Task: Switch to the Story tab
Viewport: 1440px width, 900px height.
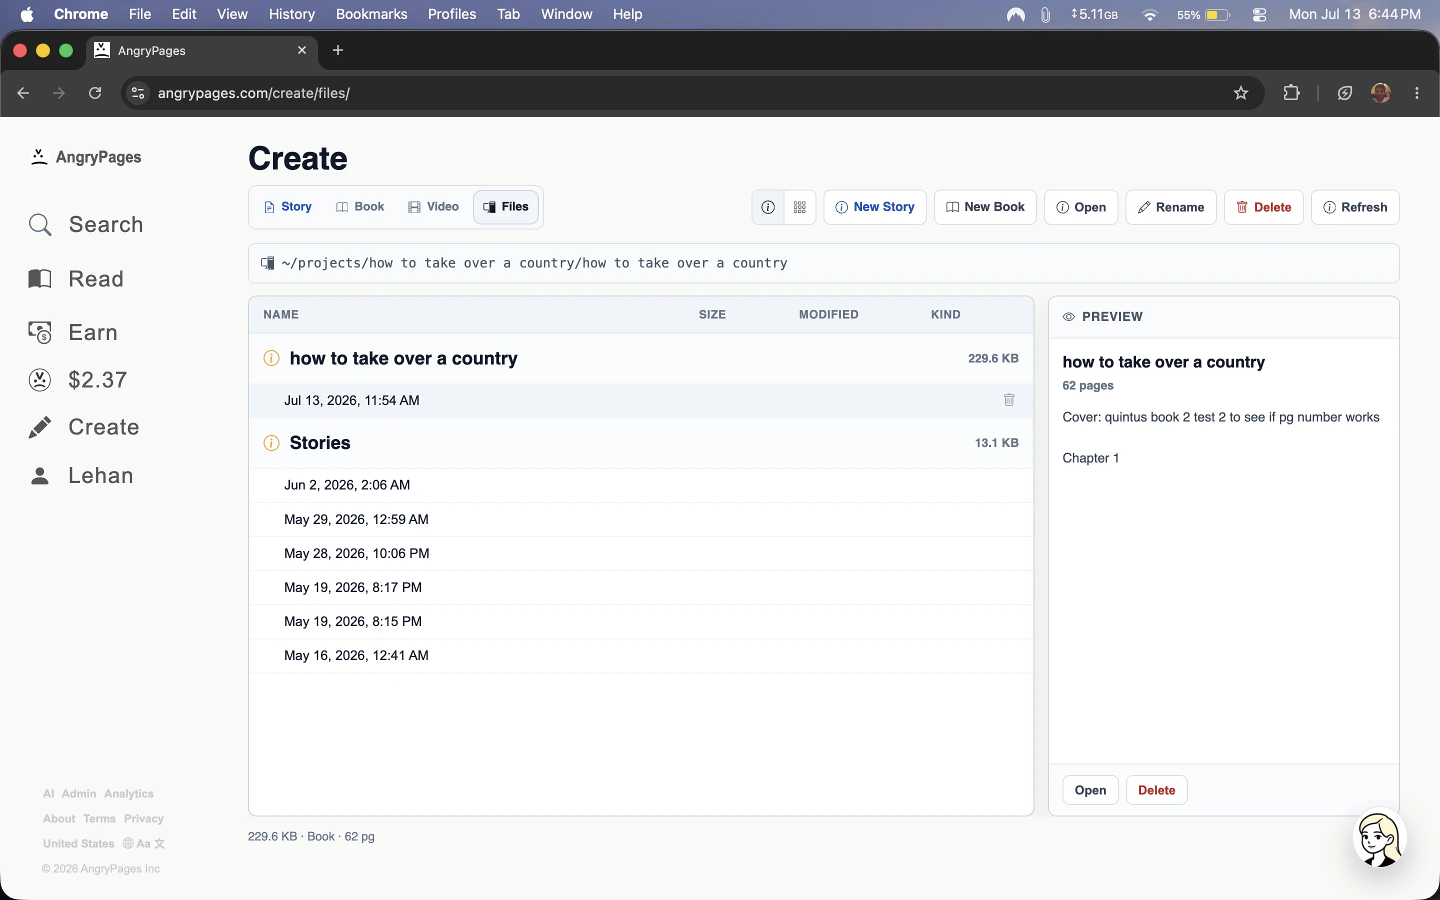Action: (x=288, y=206)
